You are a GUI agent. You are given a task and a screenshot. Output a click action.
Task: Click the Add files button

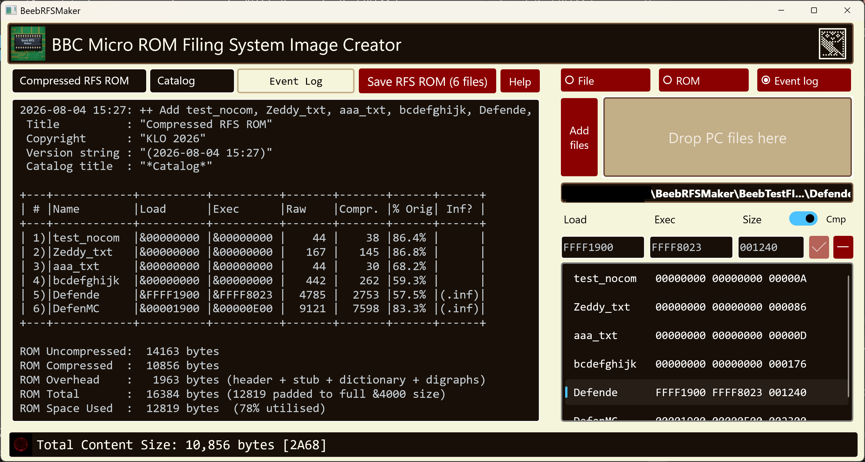coord(579,137)
